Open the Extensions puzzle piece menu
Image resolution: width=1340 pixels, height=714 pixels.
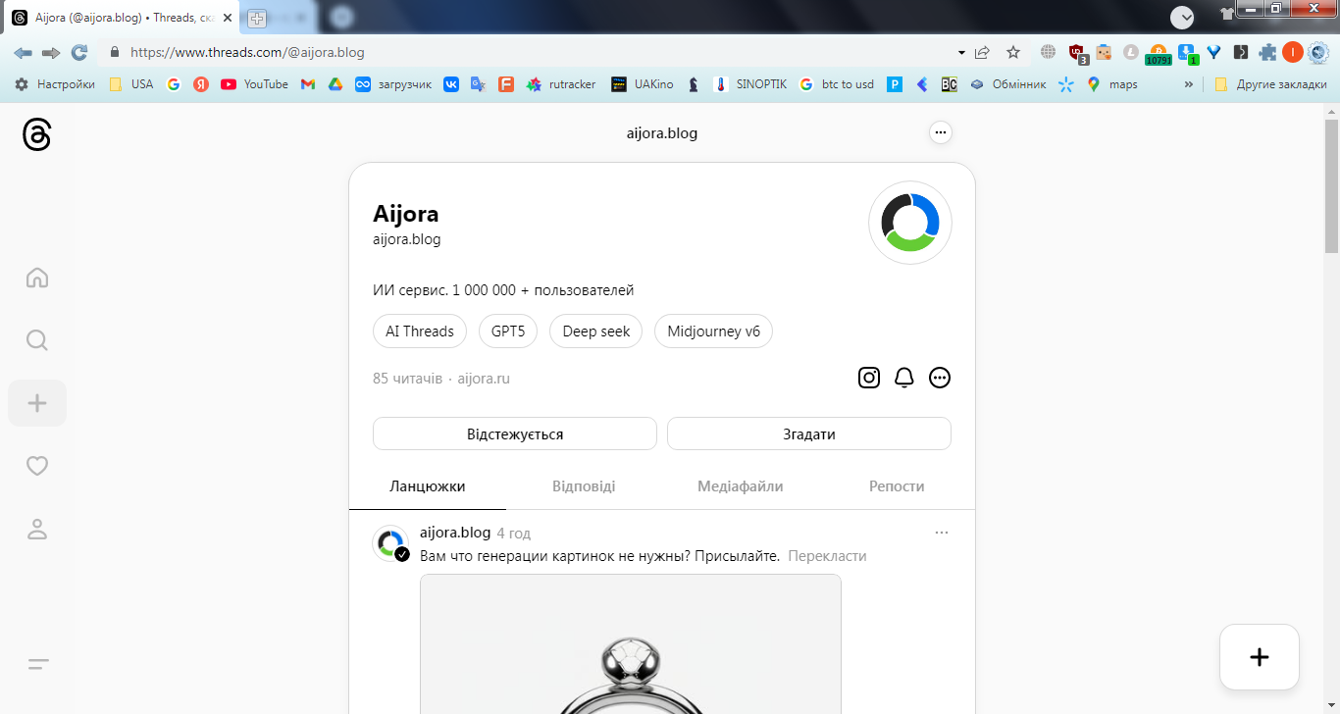tap(1267, 52)
